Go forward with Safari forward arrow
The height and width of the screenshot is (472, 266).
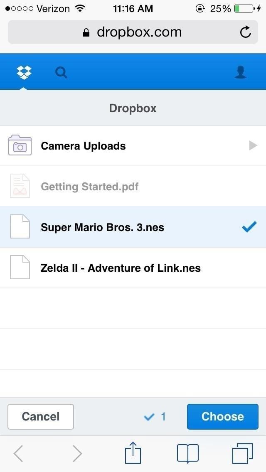(x=77, y=453)
